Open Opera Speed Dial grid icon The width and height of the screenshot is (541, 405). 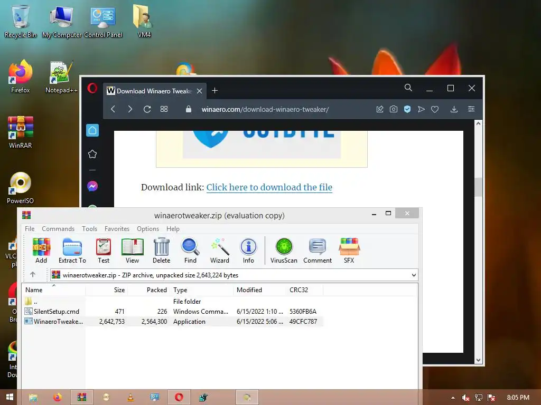coord(164,109)
